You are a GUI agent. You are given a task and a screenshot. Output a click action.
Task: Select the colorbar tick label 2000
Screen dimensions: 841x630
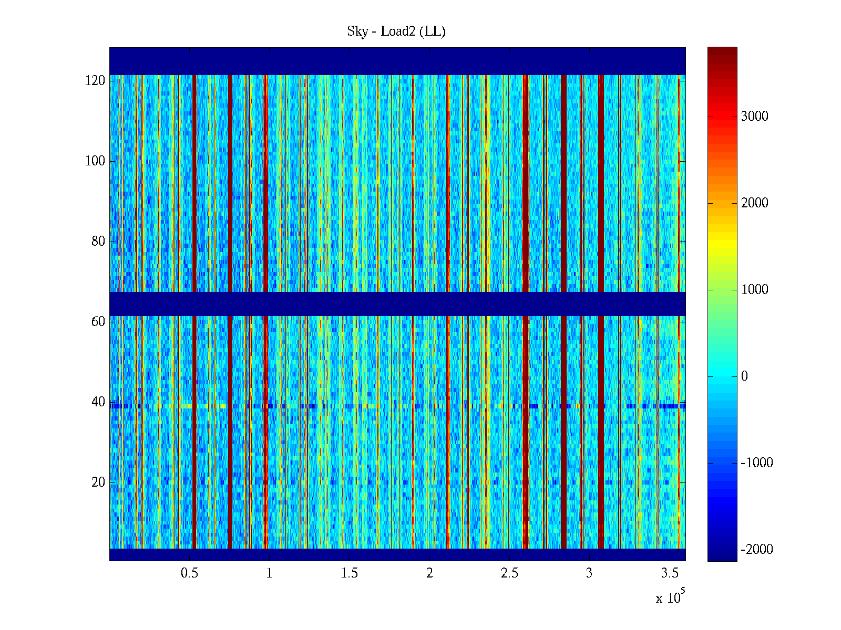pyautogui.click(x=754, y=203)
